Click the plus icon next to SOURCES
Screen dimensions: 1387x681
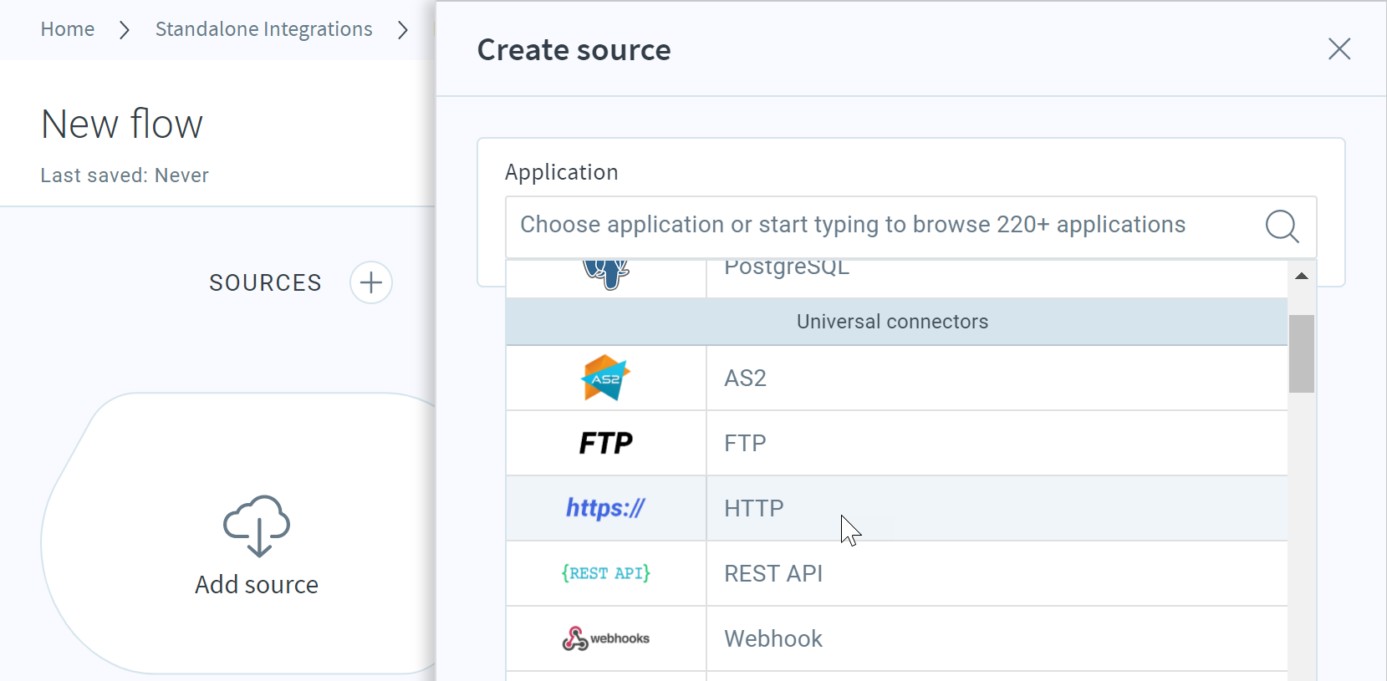[371, 282]
